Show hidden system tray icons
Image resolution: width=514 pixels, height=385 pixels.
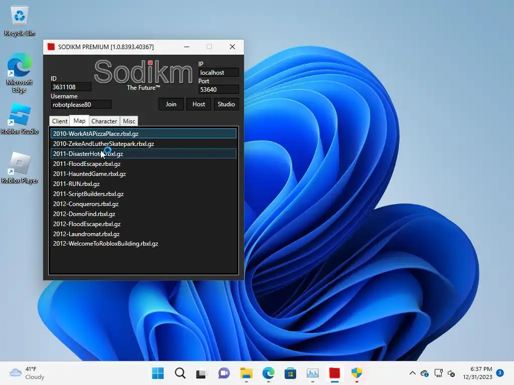[x=413, y=373]
